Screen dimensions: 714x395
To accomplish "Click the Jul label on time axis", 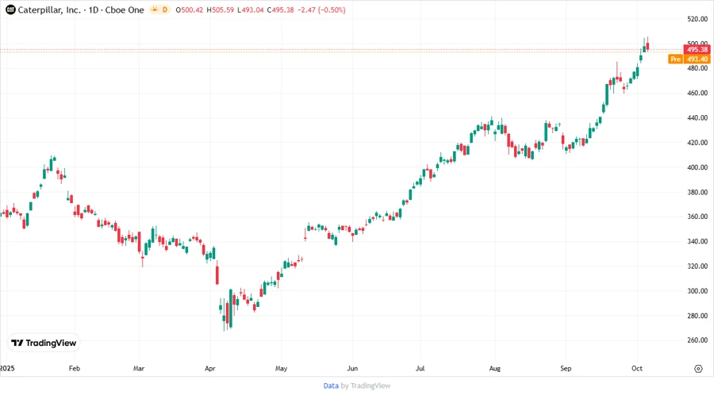I will coord(420,369).
